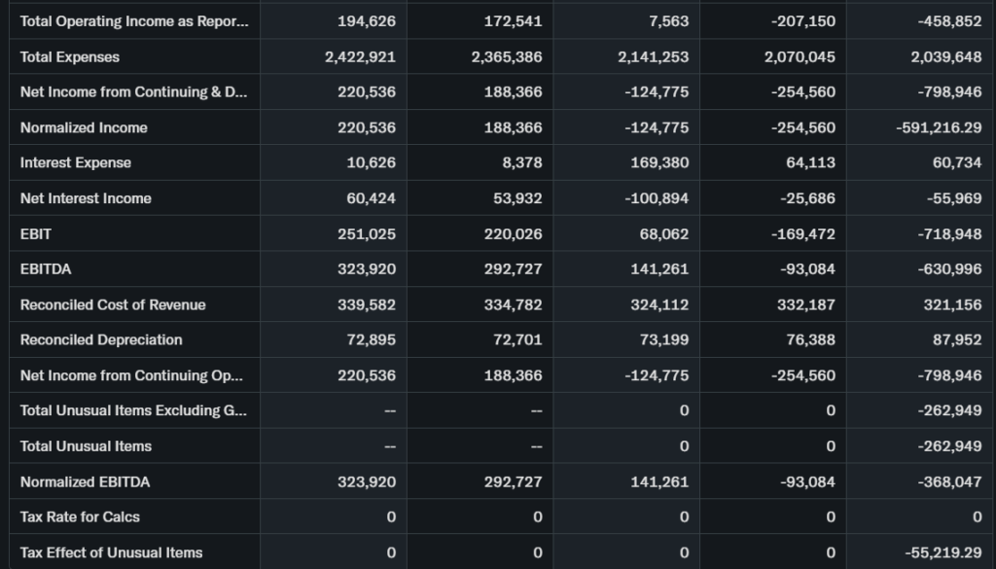
Task: Select the EBITDA row label
Action: click(45, 269)
